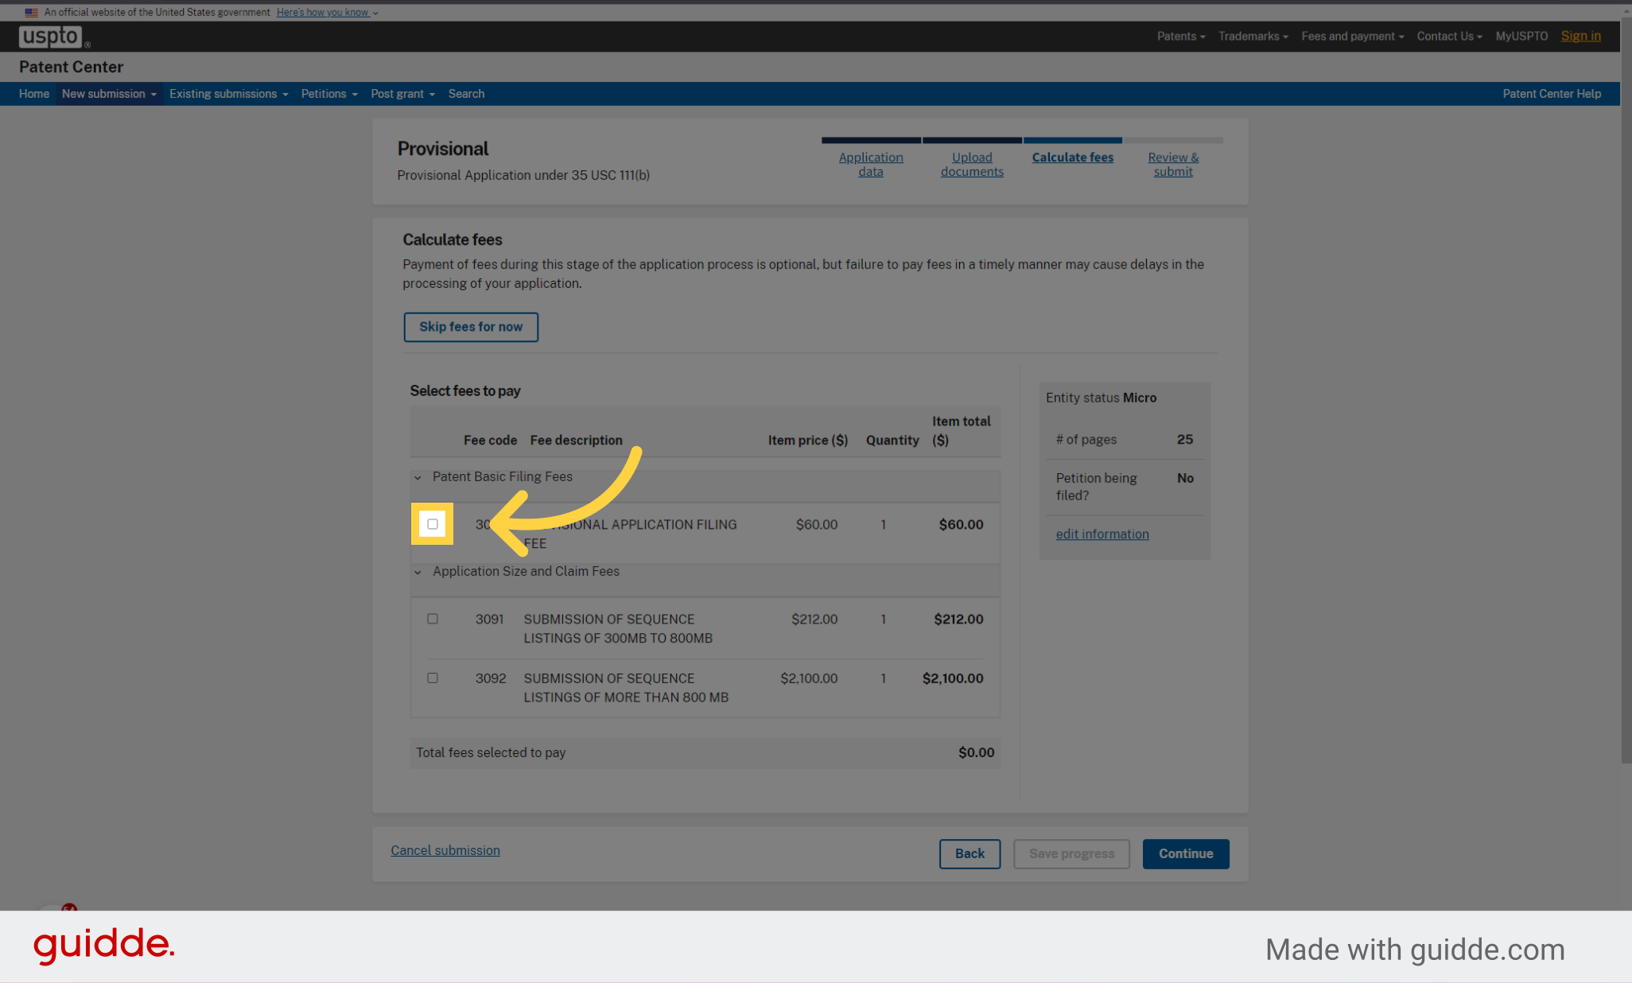This screenshot has width=1632, height=983.
Task: Collapse the Patent Basic Filing Fees section
Action: 418,477
